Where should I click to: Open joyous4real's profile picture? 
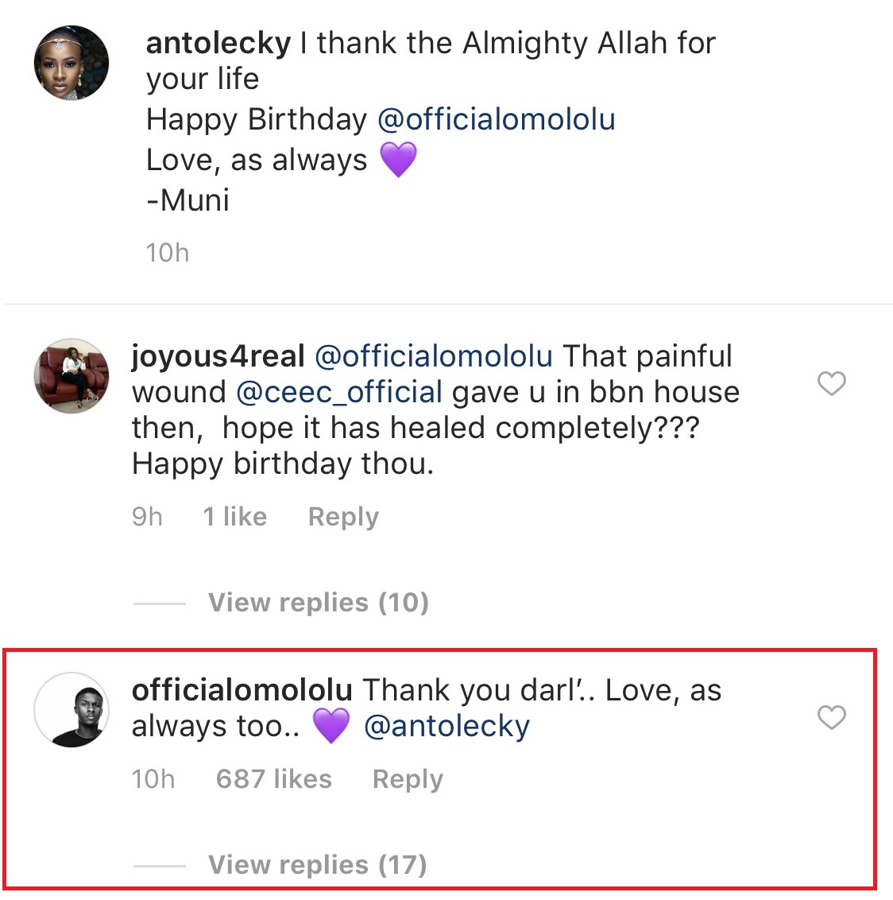click(x=72, y=375)
